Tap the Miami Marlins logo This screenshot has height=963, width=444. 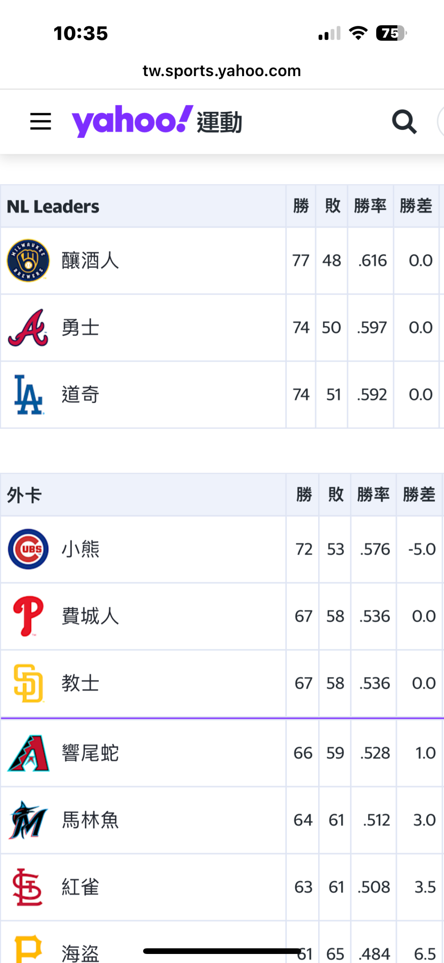coord(28,820)
